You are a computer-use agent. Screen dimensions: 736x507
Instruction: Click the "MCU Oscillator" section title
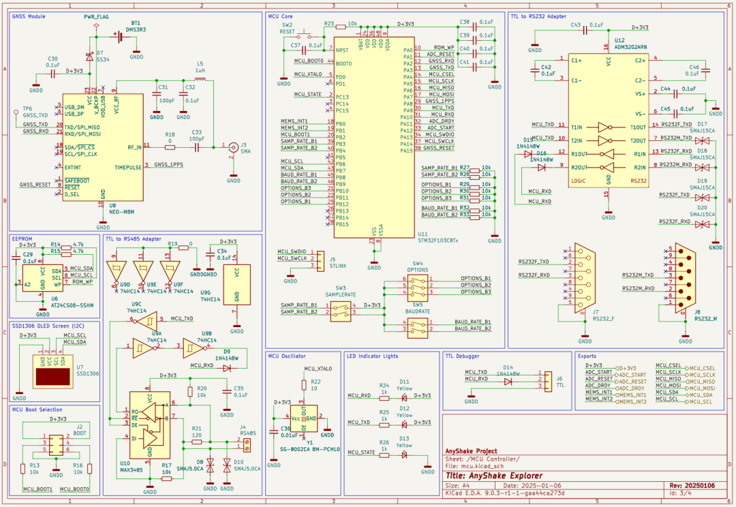[287, 356]
